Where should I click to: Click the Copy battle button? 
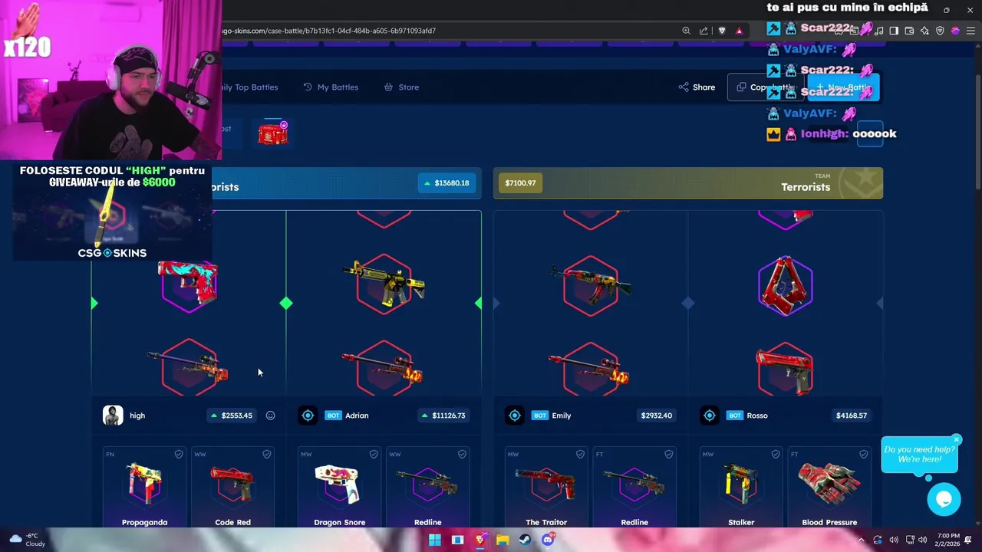(764, 87)
